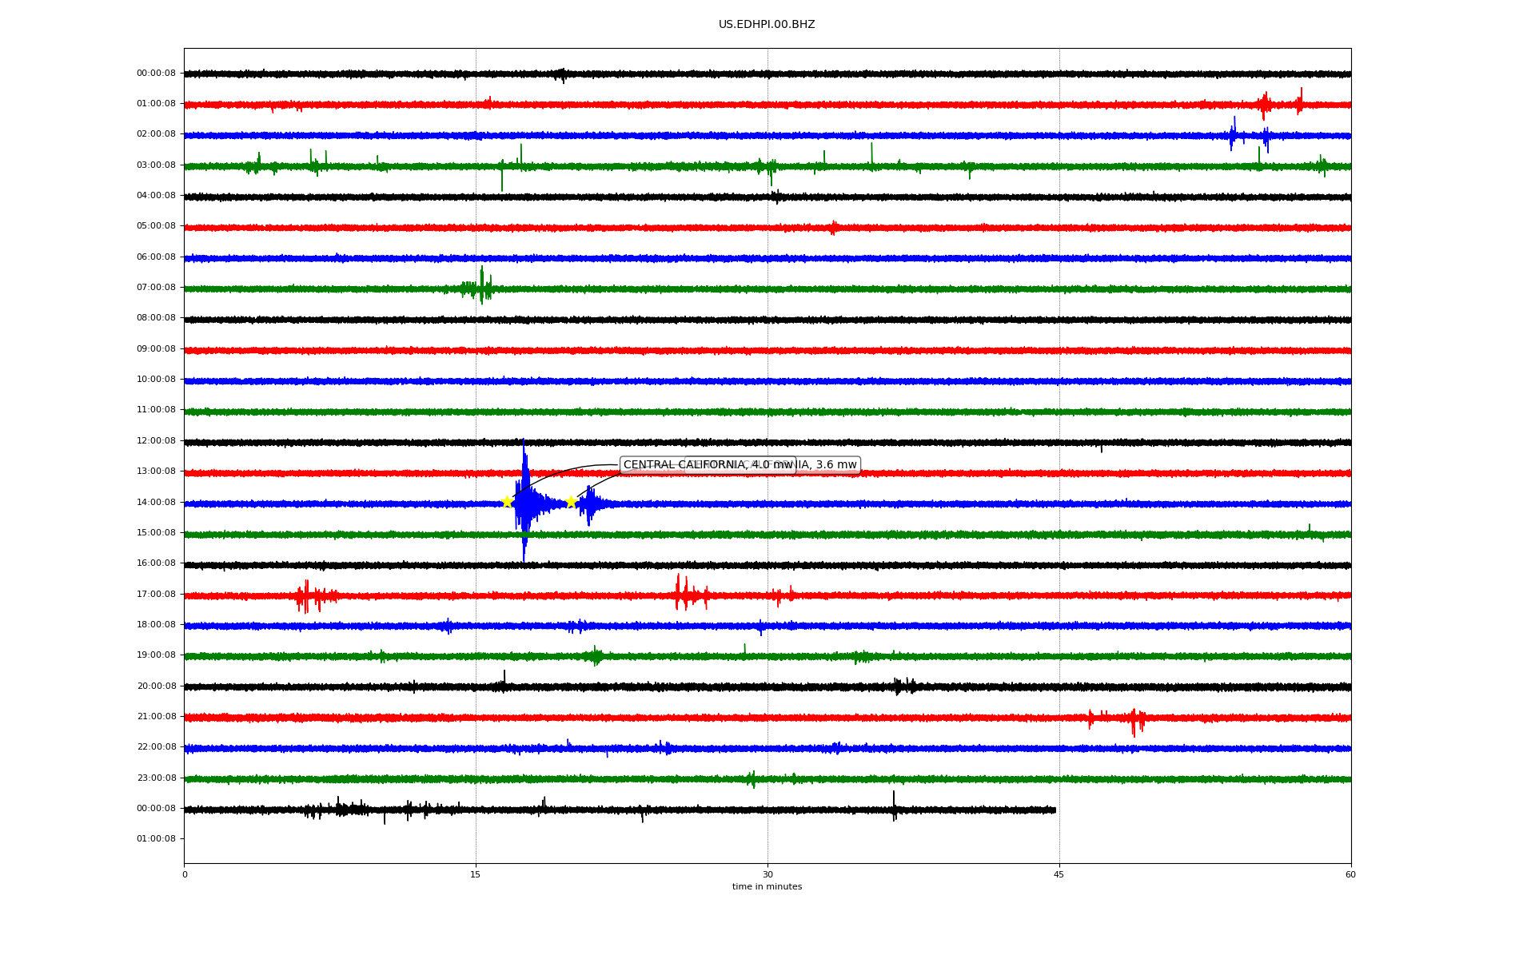
Task: Click the 60 tick on x-axis
Action: pos(1350,874)
